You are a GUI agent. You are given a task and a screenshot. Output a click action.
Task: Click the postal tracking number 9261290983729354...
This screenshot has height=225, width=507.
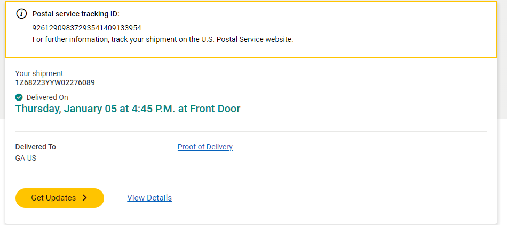[x=86, y=28]
